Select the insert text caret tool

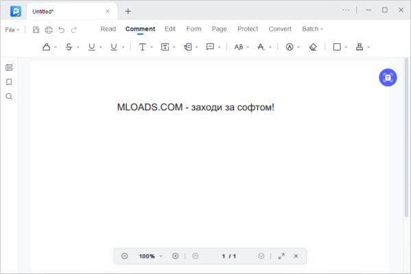tap(261, 47)
